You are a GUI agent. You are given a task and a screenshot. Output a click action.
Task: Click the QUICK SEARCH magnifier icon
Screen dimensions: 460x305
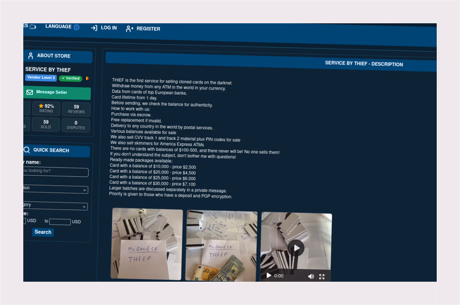tap(26, 150)
